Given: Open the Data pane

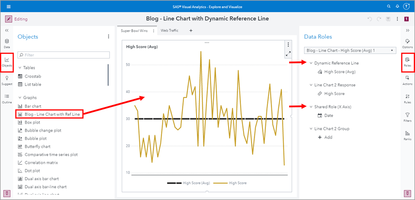Looking at the screenshot, I should tap(7, 43).
